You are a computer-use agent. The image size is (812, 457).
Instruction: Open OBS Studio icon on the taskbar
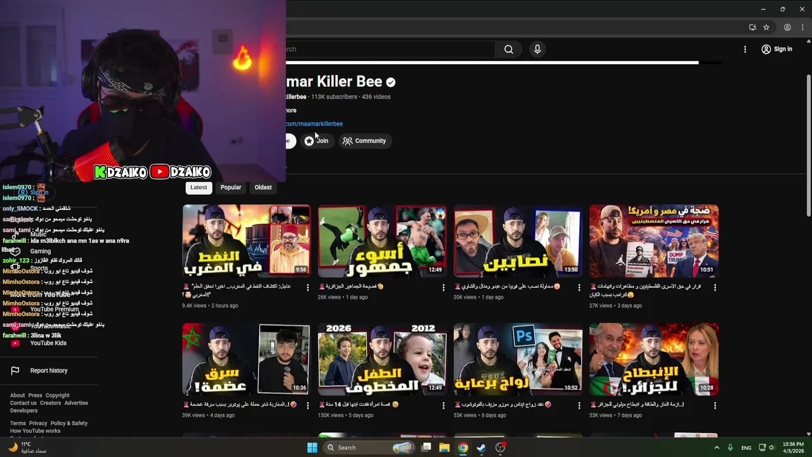coord(501,447)
